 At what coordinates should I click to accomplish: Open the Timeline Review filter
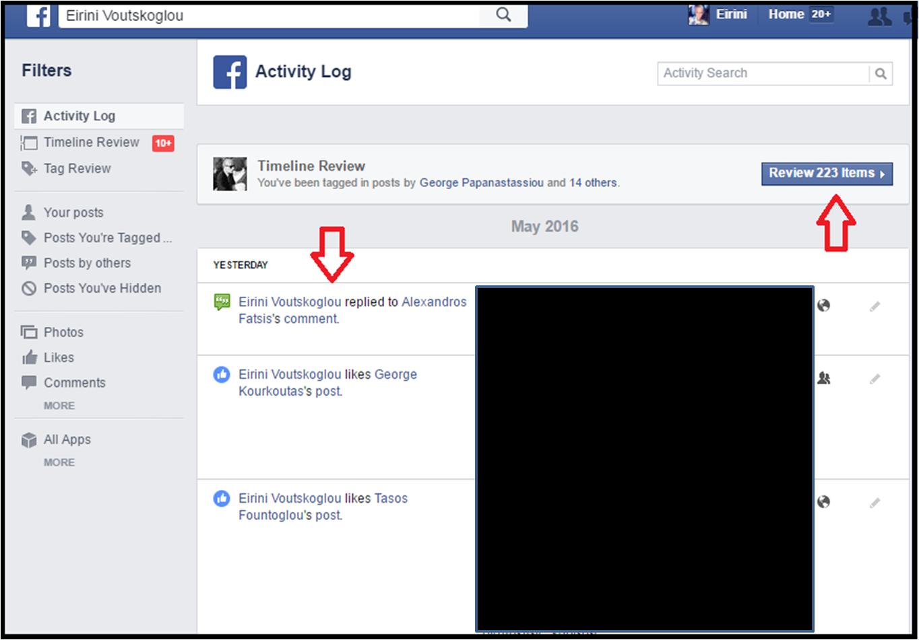pos(91,143)
